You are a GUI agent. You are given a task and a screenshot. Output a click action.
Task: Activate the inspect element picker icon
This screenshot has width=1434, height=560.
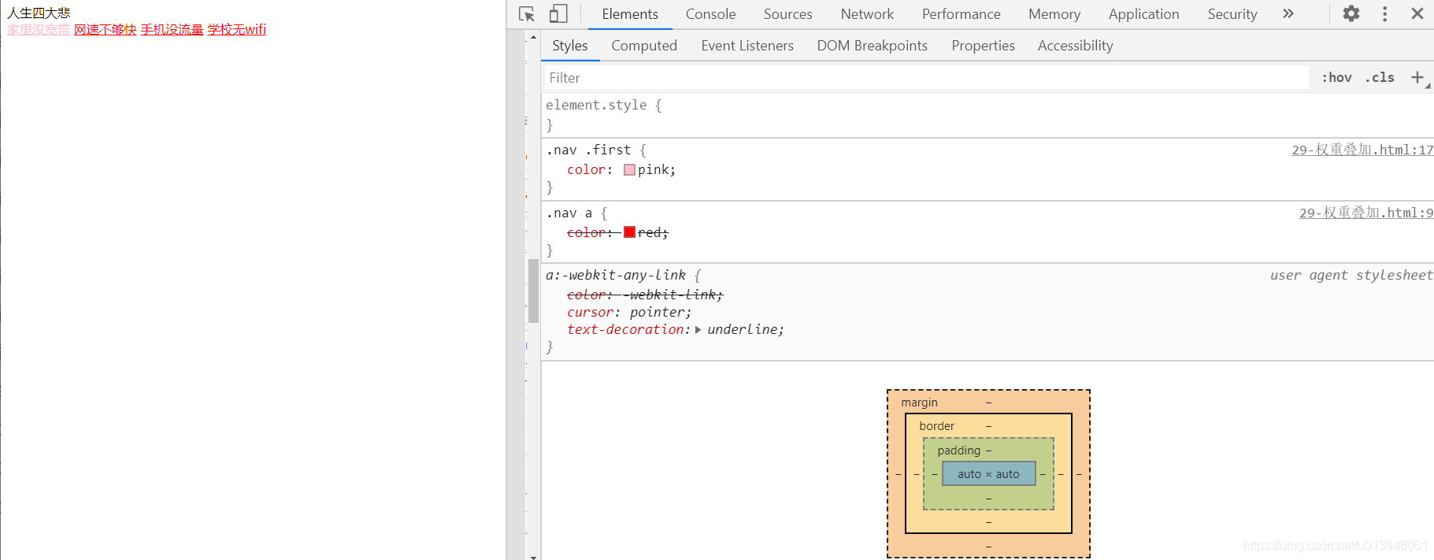pyautogui.click(x=527, y=14)
